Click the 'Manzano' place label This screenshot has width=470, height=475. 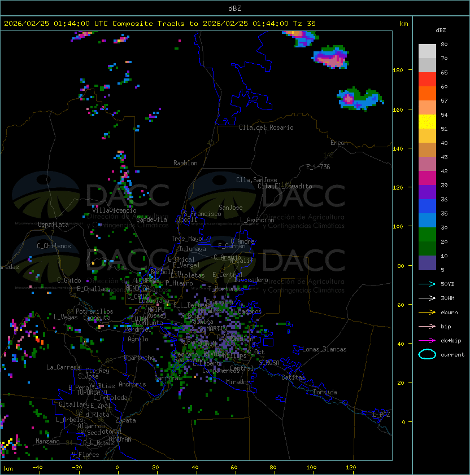(x=47, y=441)
